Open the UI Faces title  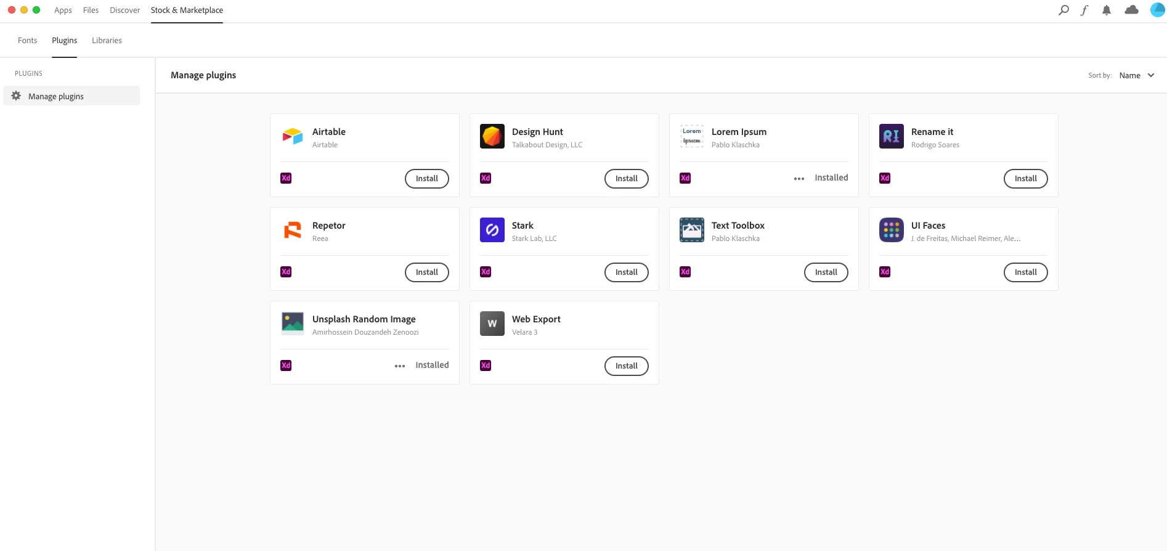point(928,226)
